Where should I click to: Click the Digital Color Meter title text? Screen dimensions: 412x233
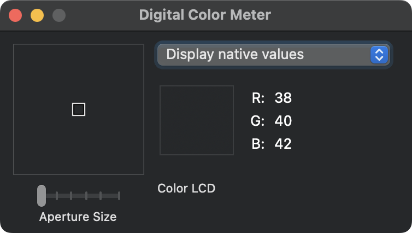205,15
